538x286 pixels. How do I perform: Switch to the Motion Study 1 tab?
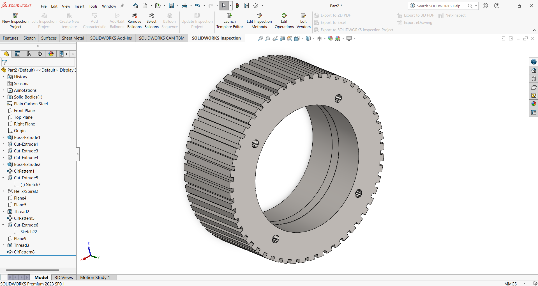pyautogui.click(x=95, y=277)
